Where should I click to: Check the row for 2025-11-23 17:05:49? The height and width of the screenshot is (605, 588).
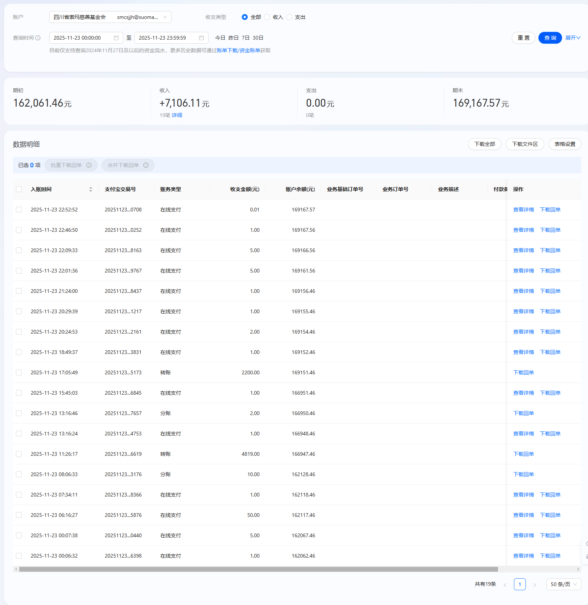(19, 372)
